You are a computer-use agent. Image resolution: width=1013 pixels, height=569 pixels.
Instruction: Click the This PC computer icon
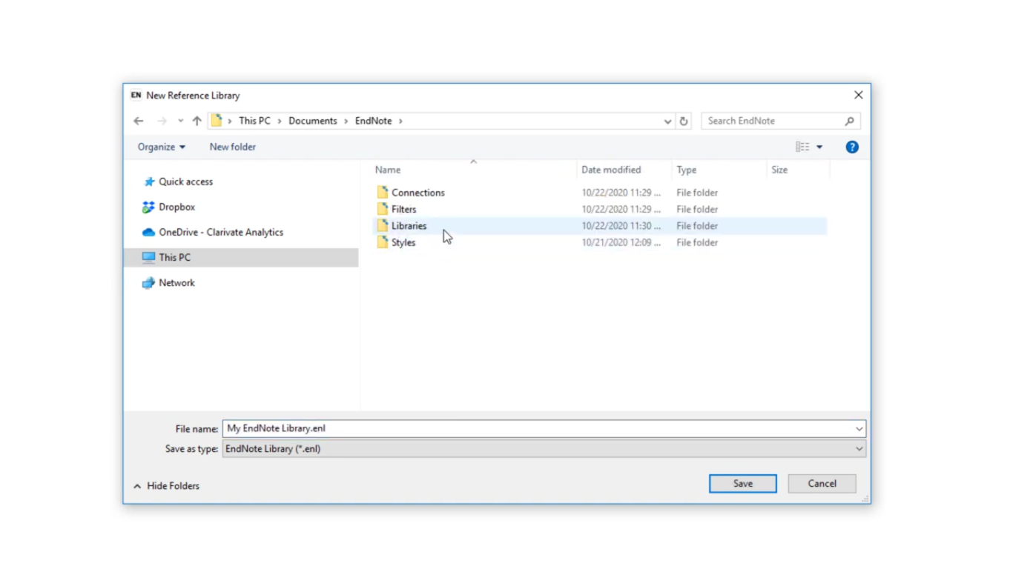tap(148, 257)
